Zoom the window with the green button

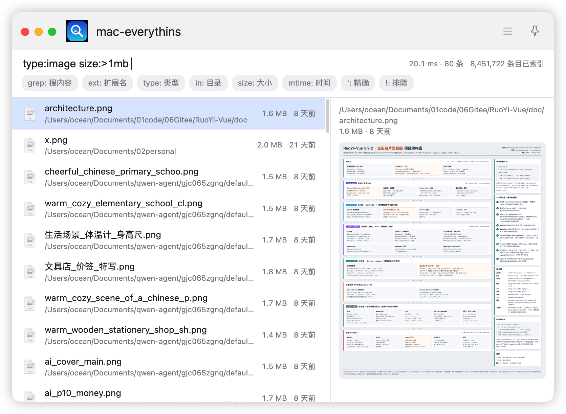coord(52,32)
